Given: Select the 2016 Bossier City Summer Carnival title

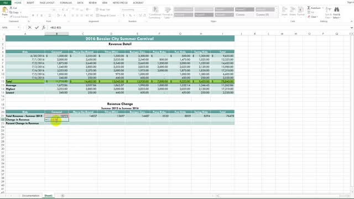Looking at the screenshot, I should coord(119,39).
